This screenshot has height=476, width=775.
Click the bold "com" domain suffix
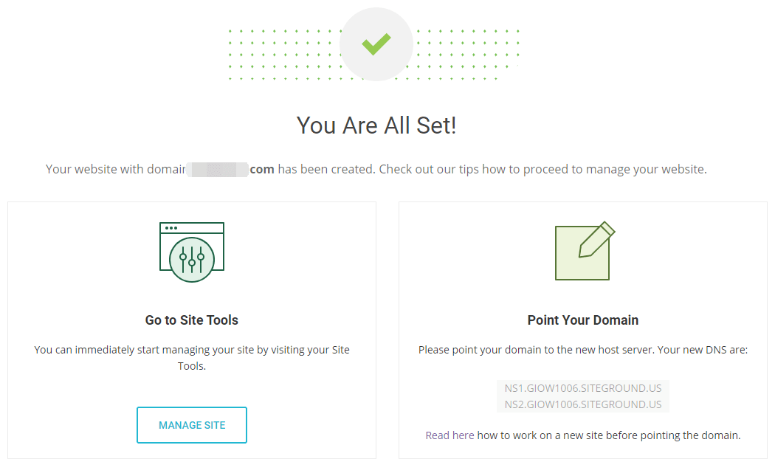(262, 170)
